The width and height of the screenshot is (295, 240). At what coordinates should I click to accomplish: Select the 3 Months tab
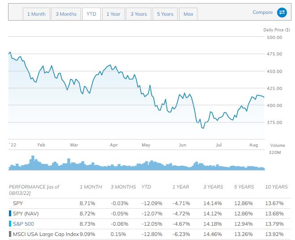(x=66, y=14)
